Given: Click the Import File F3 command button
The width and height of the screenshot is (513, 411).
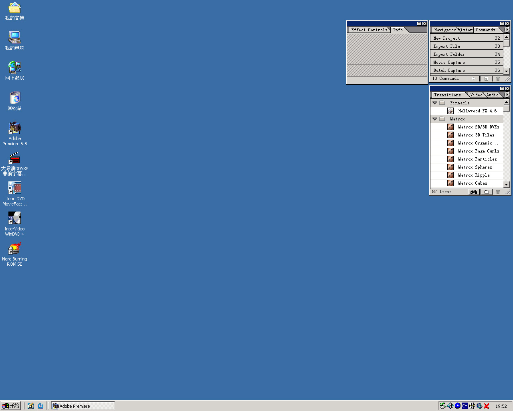Looking at the screenshot, I should point(467,46).
